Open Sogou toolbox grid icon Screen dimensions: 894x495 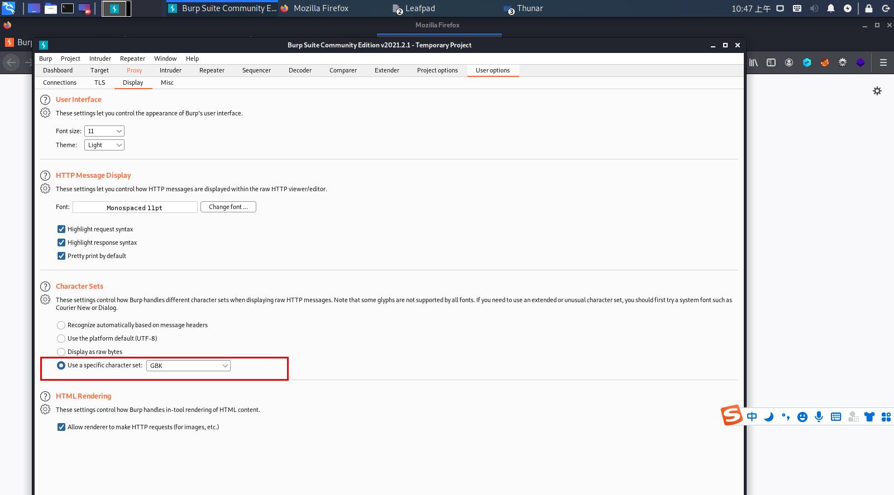point(886,416)
